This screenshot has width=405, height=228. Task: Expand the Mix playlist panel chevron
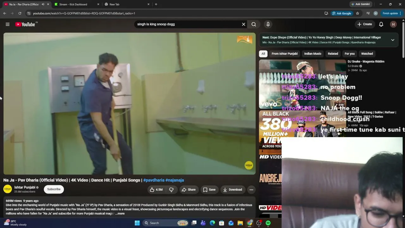click(393, 40)
